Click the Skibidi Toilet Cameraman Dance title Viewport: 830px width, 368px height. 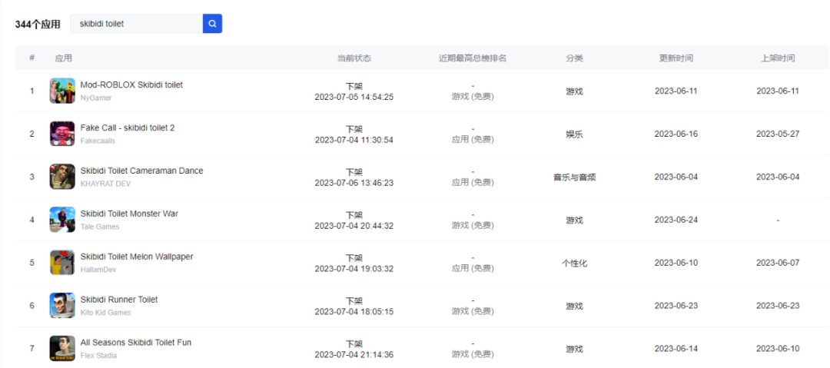[x=141, y=171]
